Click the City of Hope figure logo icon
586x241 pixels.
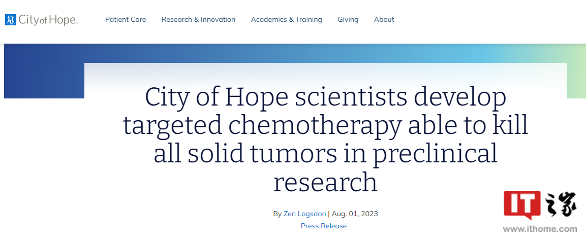pyautogui.click(x=11, y=20)
